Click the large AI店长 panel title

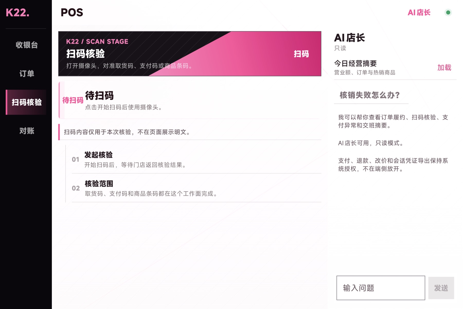349,38
